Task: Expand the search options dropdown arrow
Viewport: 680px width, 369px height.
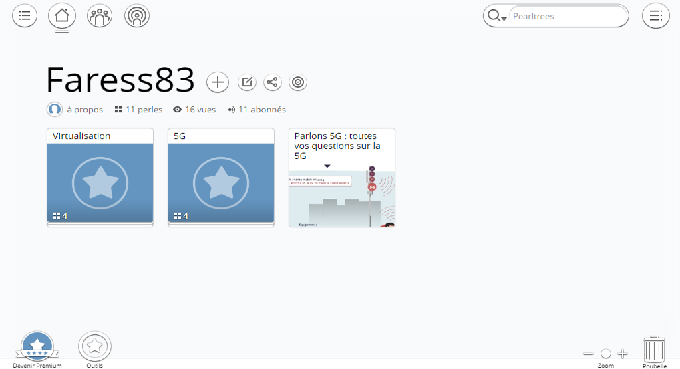Action: click(504, 19)
